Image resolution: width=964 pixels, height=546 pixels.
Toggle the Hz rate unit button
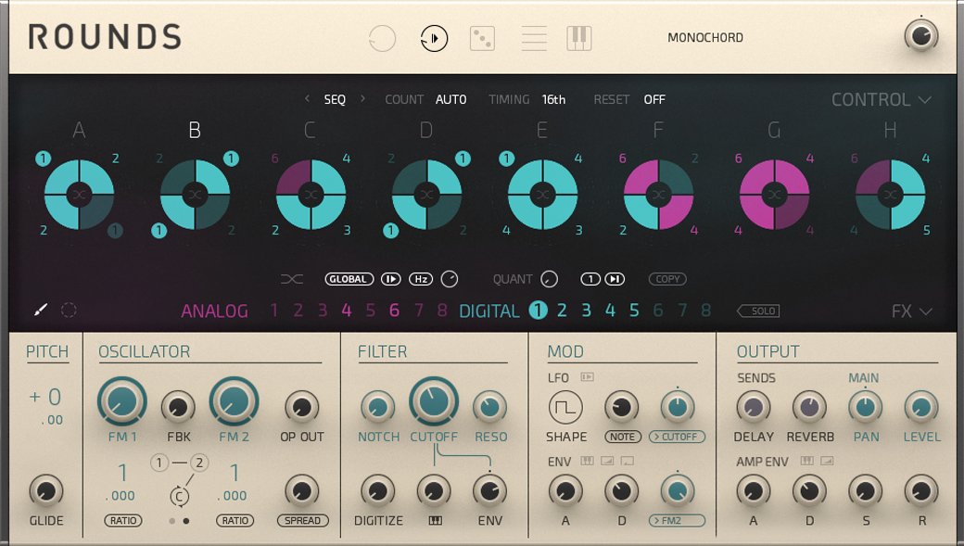(421, 279)
